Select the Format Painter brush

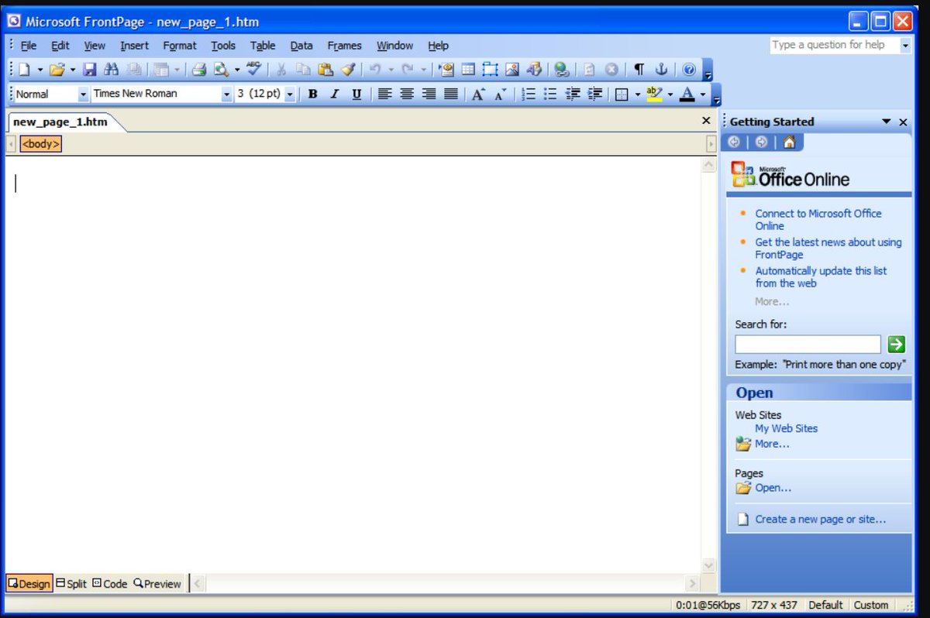347,70
